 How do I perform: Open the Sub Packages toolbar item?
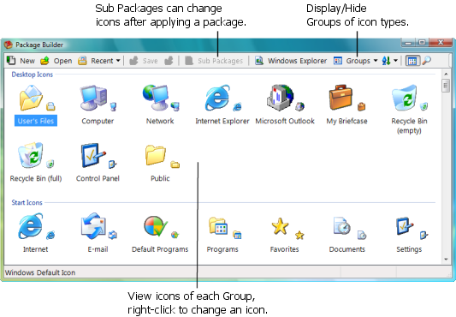tap(214, 61)
